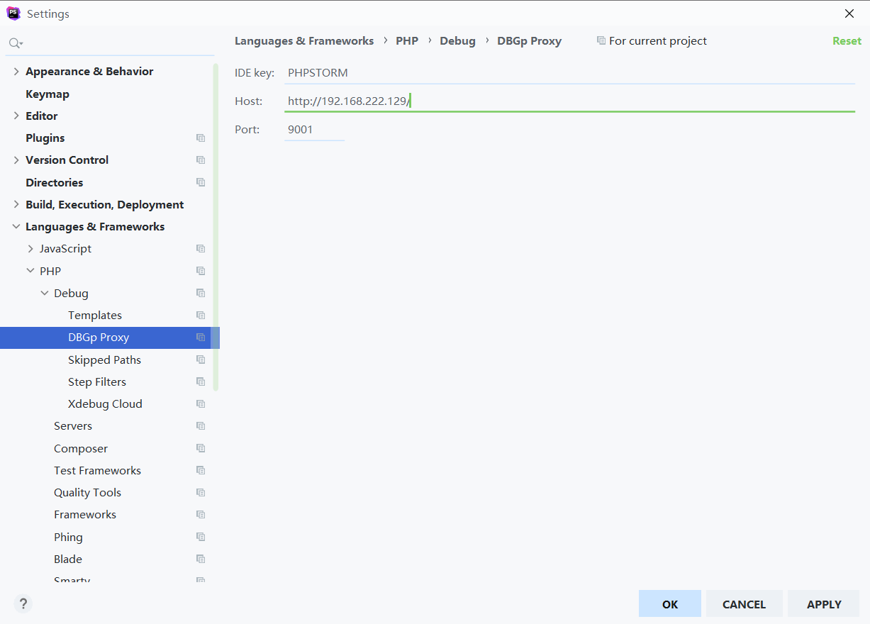This screenshot has width=870, height=624.
Task: Click project-level icon beside Servers
Action: tap(201, 426)
